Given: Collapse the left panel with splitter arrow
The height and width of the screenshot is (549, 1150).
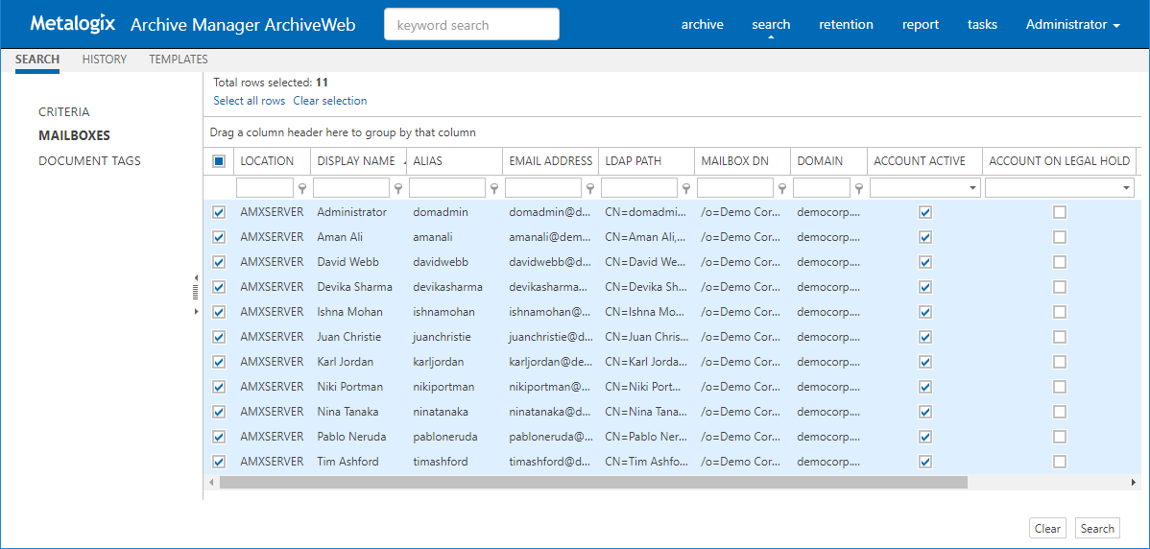Looking at the screenshot, I should [196, 277].
